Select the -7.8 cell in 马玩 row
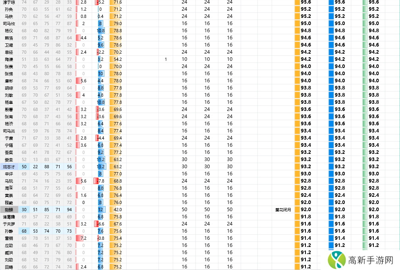Viewport: 400px width, 270px height. [x=100, y=181]
